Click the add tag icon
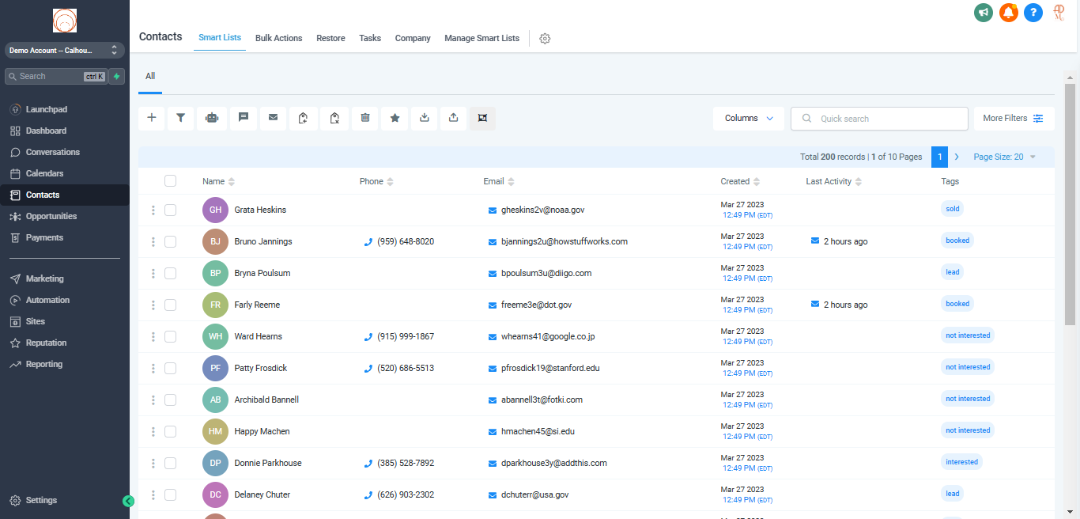This screenshot has height=519, width=1080. tap(304, 118)
